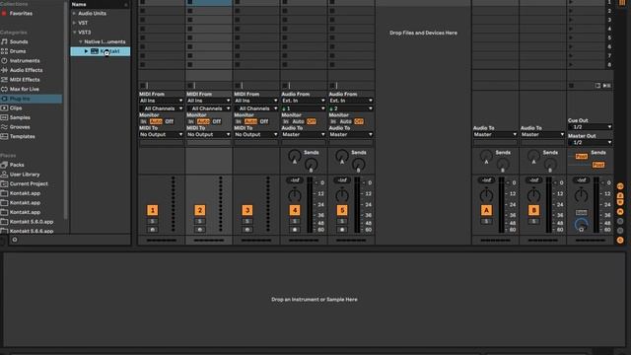The height and width of the screenshot is (355, 631).
Task: Solo track 5 with its S button
Action: (x=342, y=221)
